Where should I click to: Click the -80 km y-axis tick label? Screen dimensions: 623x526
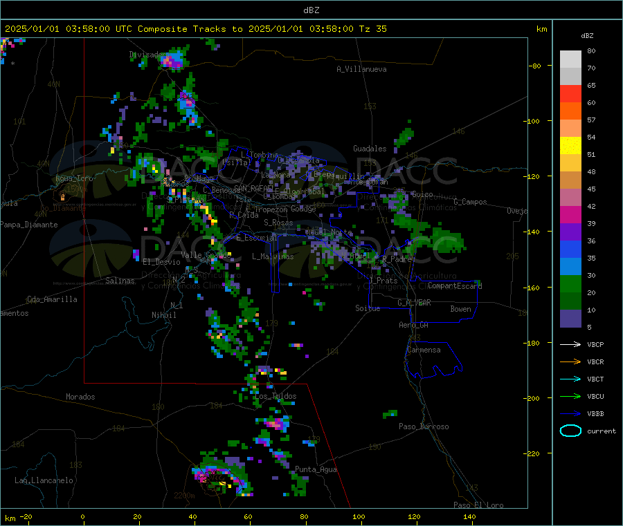pos(535,66)
